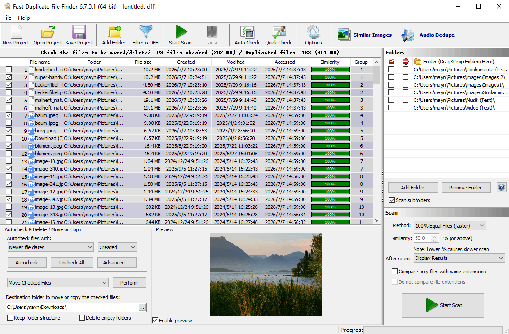The image size is (509, 334).
Task: Enable Compare only files with same extensions
Action: [x=394, y=272]
